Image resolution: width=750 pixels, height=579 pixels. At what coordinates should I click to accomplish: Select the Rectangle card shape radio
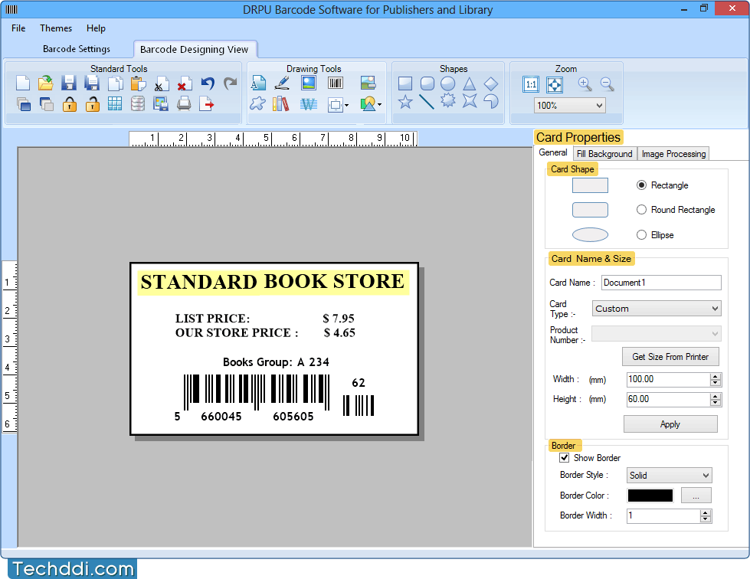[x=641, y=185]
